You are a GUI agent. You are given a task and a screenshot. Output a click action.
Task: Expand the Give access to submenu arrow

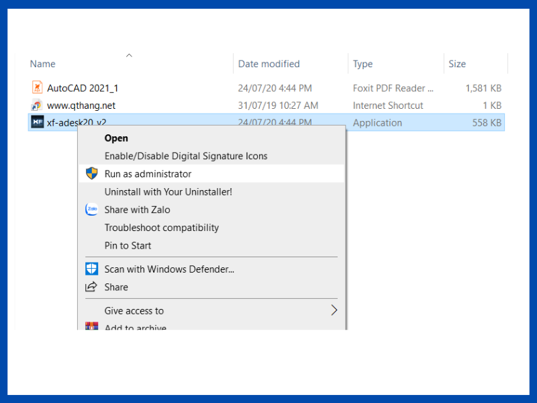pos(334,310)
